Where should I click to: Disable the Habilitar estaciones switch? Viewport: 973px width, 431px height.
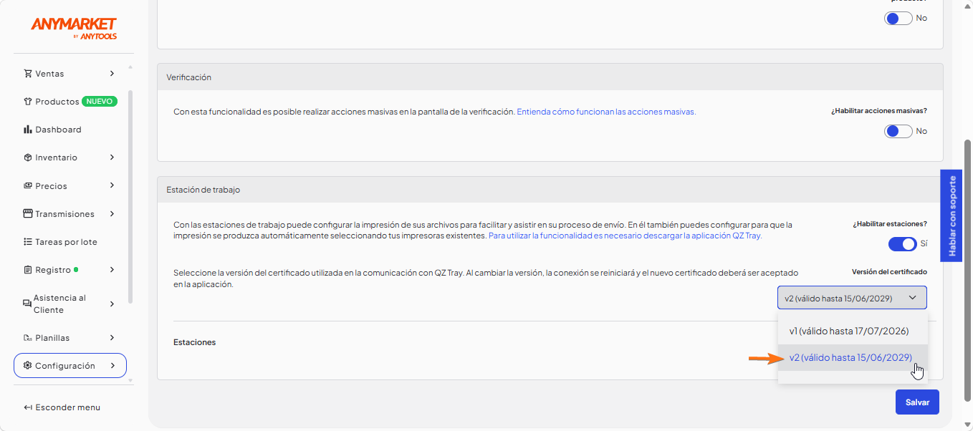(903, 244)
